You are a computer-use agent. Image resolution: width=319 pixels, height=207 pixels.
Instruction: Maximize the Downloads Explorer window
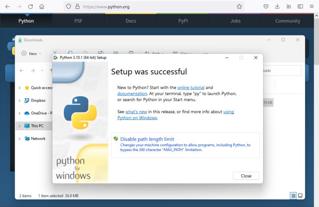click(283, 40)
